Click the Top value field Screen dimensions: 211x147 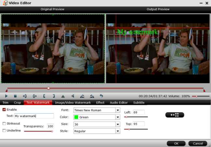[139, 124]
